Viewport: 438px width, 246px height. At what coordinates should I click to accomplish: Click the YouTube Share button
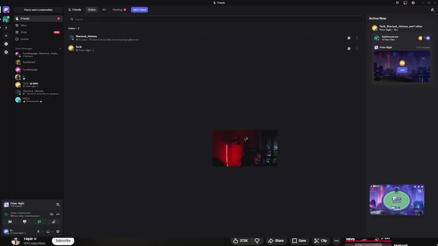click(276, 241)
